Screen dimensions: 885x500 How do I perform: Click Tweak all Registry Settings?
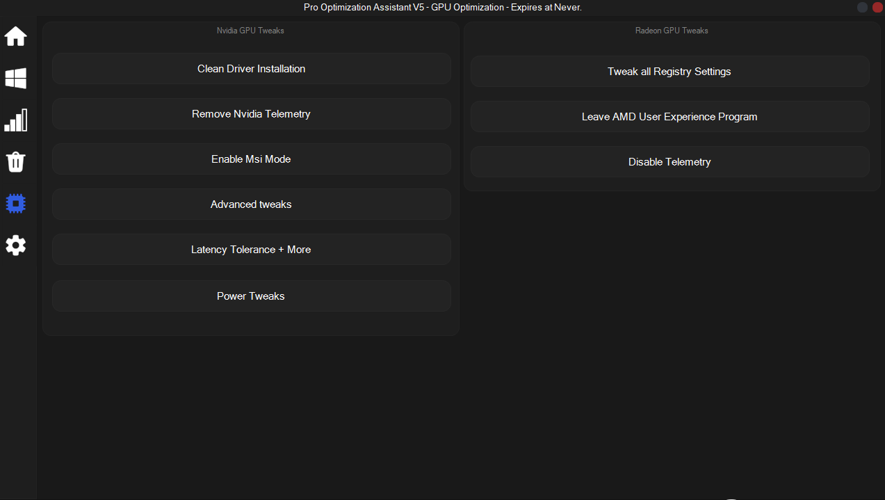click(669, 72)
